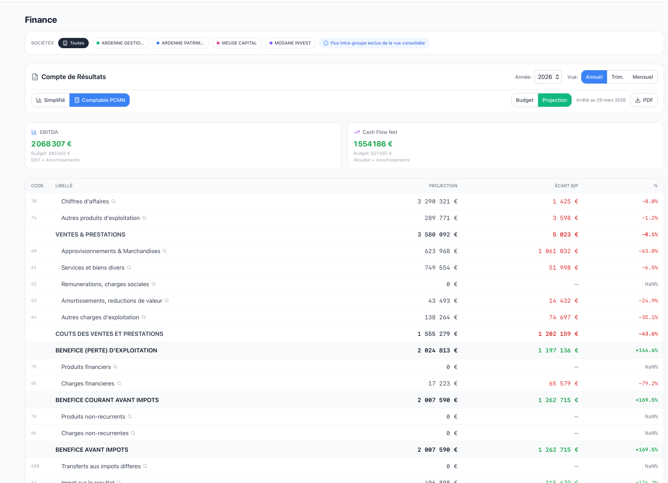Open magnifier for Autres charges d'exploitation

(x=144, y=317)
